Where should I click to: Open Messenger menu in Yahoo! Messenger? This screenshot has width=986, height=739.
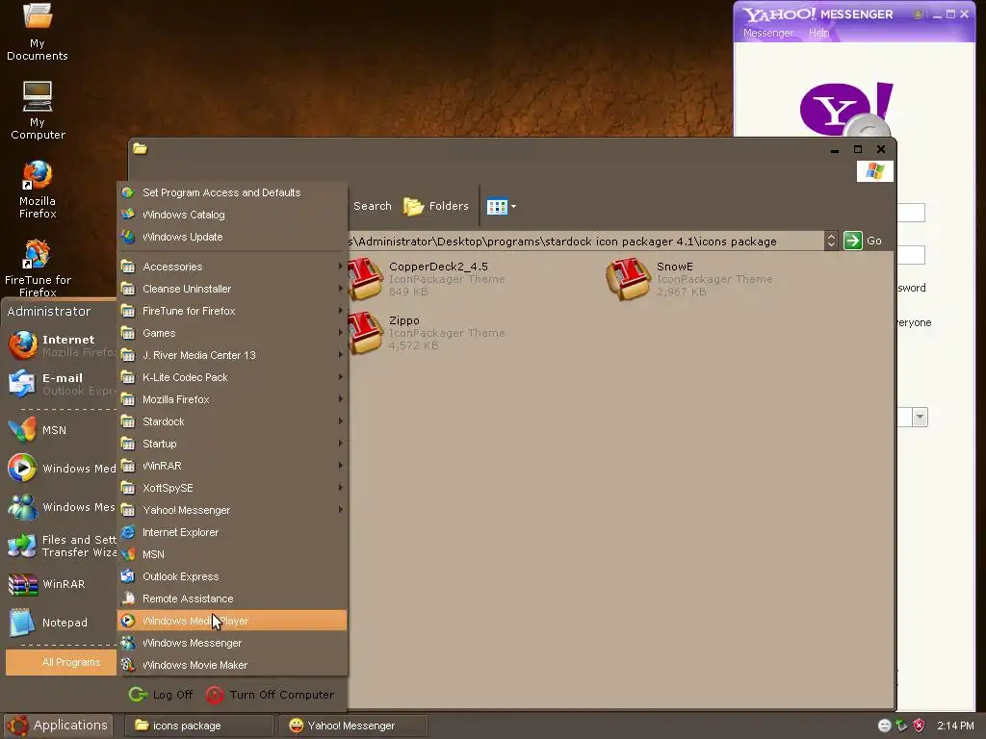tap(767, 33)
